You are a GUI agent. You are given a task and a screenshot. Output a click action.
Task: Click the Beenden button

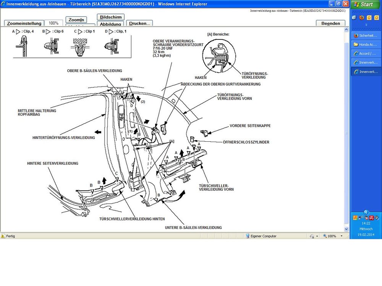(330, 23)
